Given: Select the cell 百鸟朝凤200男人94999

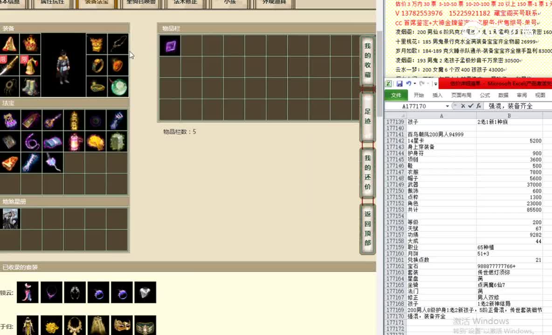Looking at the screenshot, I should click(442, 134).
